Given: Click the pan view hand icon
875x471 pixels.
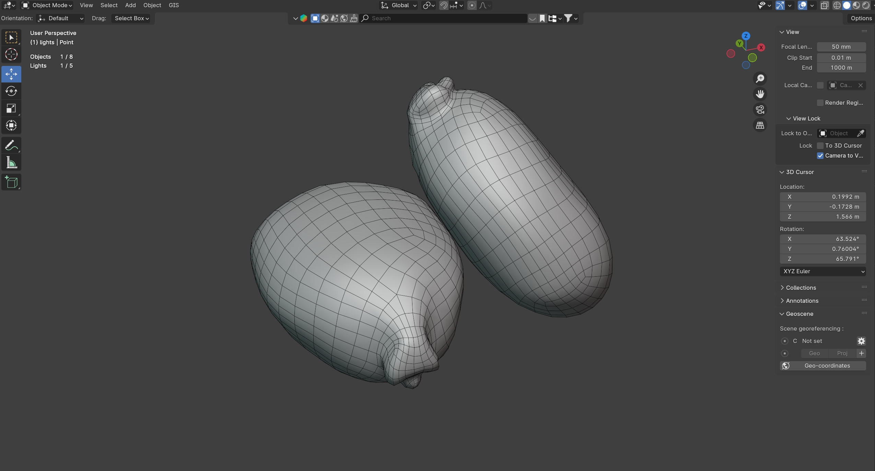Looking at the screenshot, I should tap(760, 94).
